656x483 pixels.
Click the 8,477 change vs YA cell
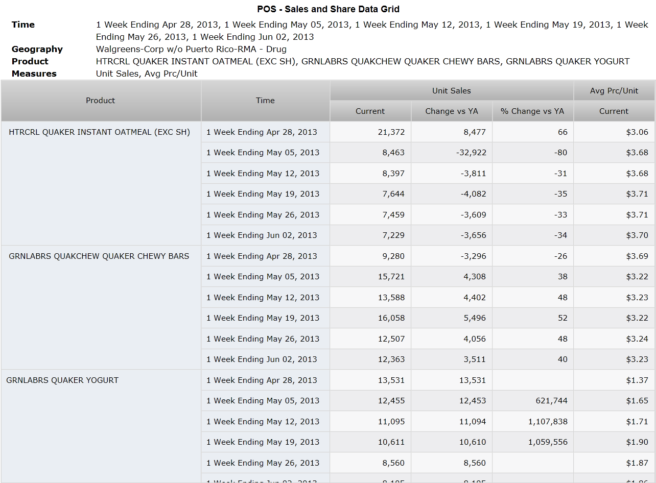(452, 132)
